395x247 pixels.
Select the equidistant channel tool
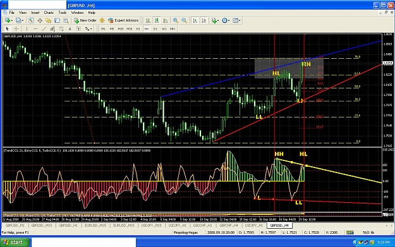pyautogui.click(x=52, y=29)
